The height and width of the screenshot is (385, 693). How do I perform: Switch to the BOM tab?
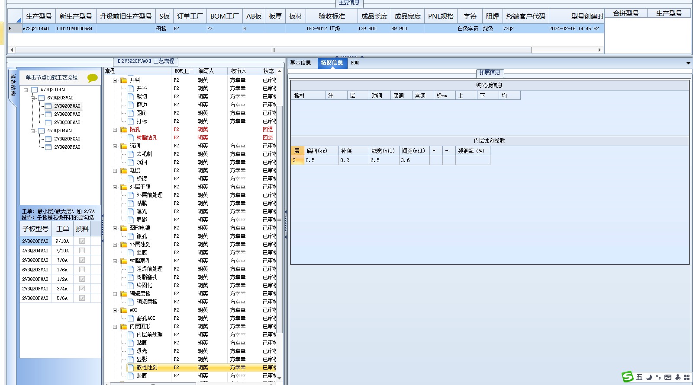pos(355,63)
